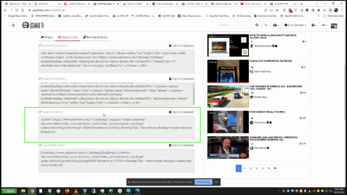The image size is (347, 195).
Task: Click the notifications bell icon
Action: (x=266, y=25)
